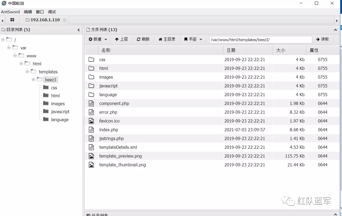Close the 192.168.1.110 tab
342x216 pixels.
click(x=65, y=20)
